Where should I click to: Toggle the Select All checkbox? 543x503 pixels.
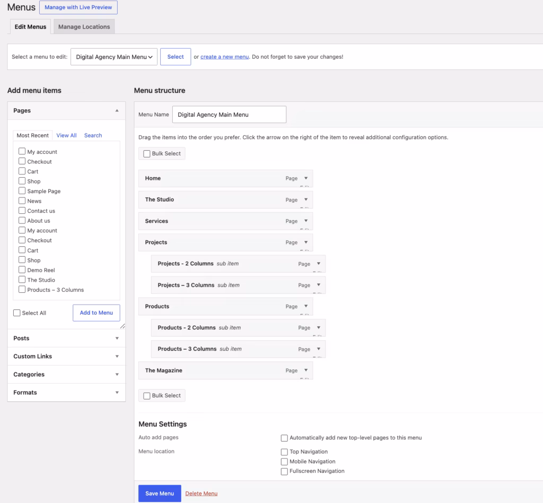click(x=16, y=313)
